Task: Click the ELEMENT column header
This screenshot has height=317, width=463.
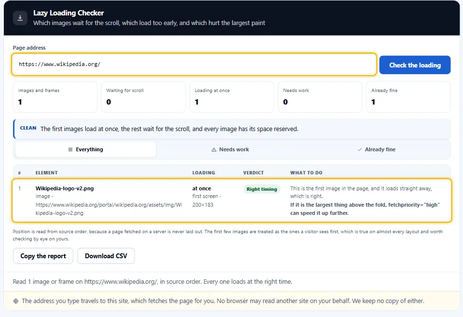Action: click(47, 173)
